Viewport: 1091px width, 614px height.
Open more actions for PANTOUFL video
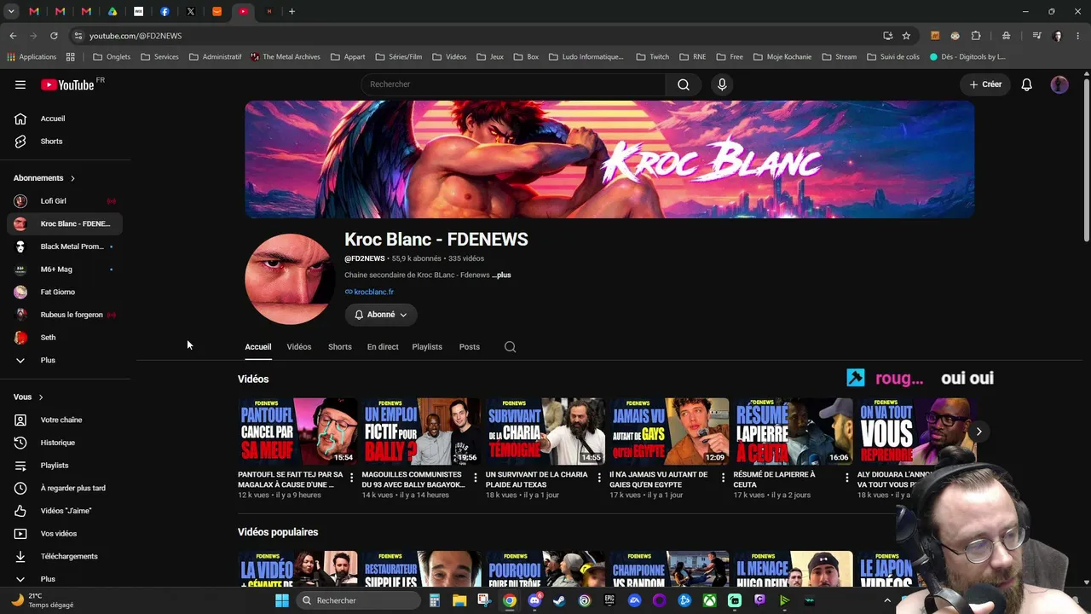[352, 479]
